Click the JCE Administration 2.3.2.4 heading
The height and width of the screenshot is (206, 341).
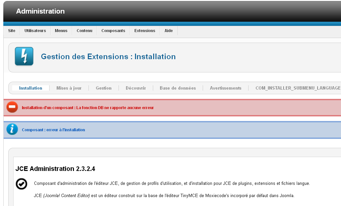coord(55,169)
